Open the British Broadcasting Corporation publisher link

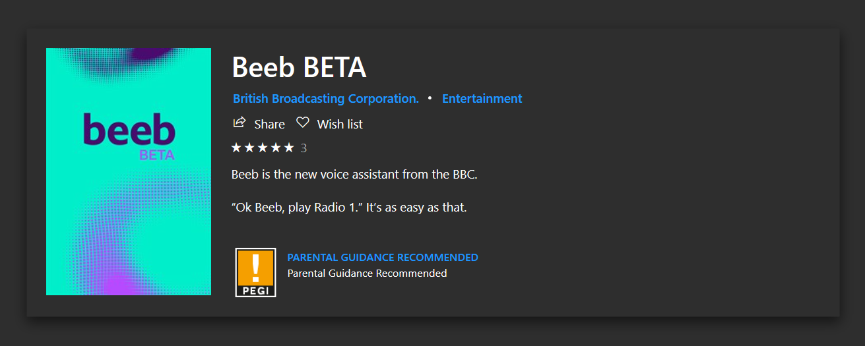pos(326,99)
